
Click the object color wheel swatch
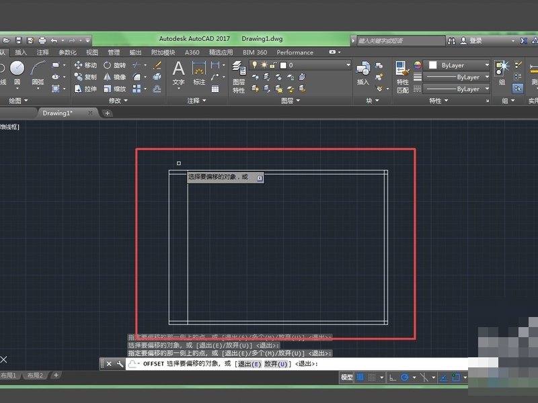click(x=417, y=64)
